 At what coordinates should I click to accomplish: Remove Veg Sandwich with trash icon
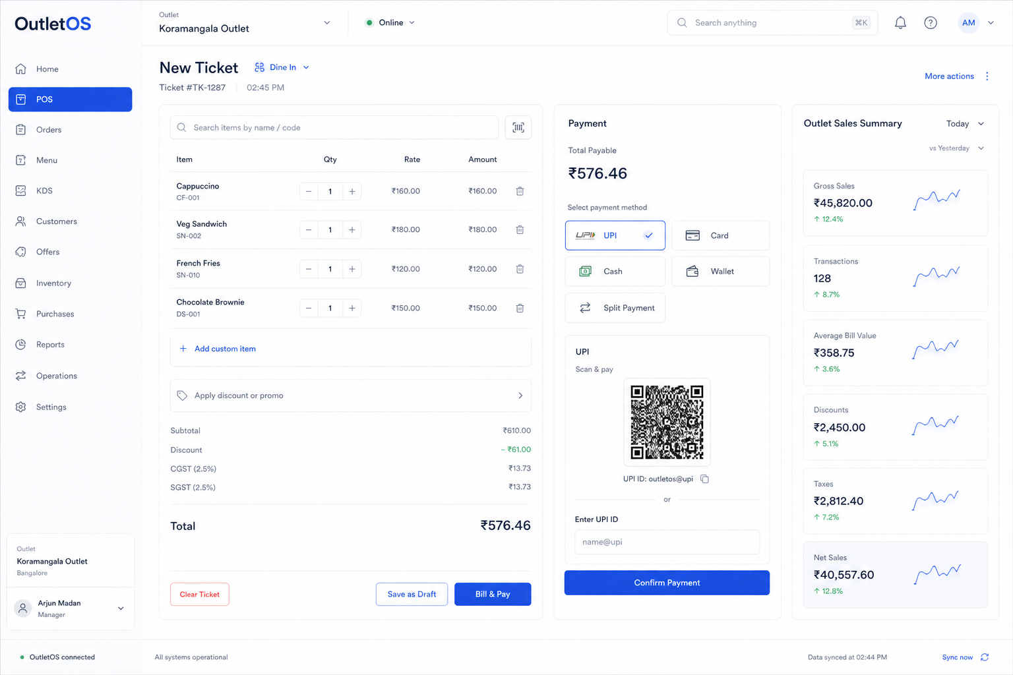520,230
